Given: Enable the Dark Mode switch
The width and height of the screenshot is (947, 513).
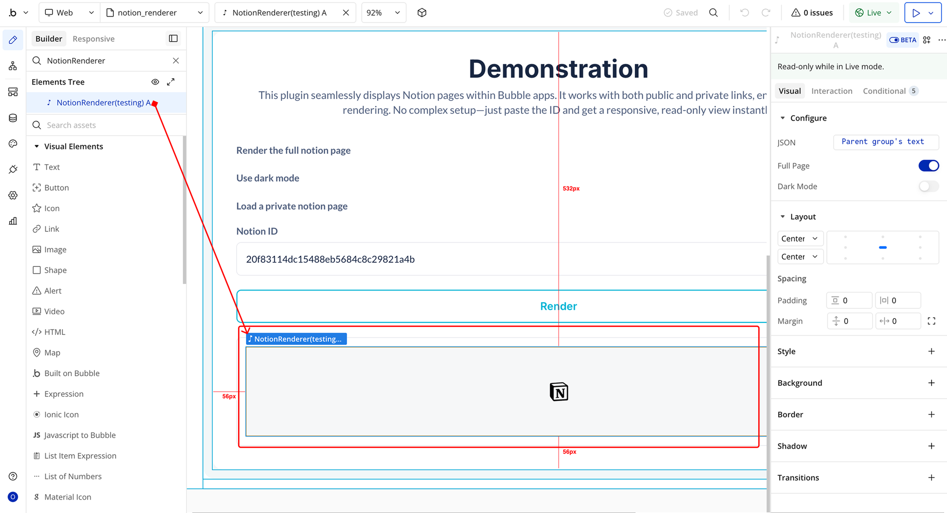Looking at the screenshot, I should click(928, 186).
